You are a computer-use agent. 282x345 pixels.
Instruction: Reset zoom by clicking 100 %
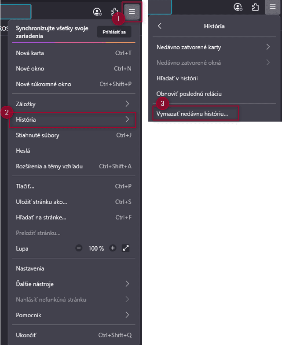pyautogui.click(x=96, y=249)
